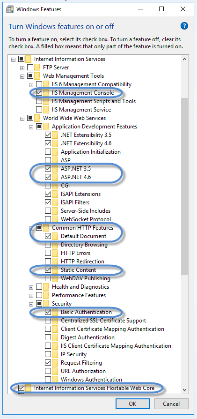Select the FTP Server folder icon
The width and height of the screenshot is (197, 419).
coord(37,67)
